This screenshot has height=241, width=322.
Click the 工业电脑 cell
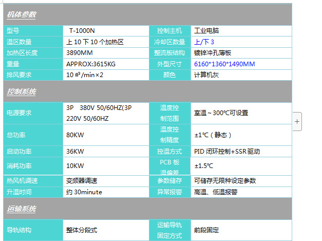click(208, 31)
